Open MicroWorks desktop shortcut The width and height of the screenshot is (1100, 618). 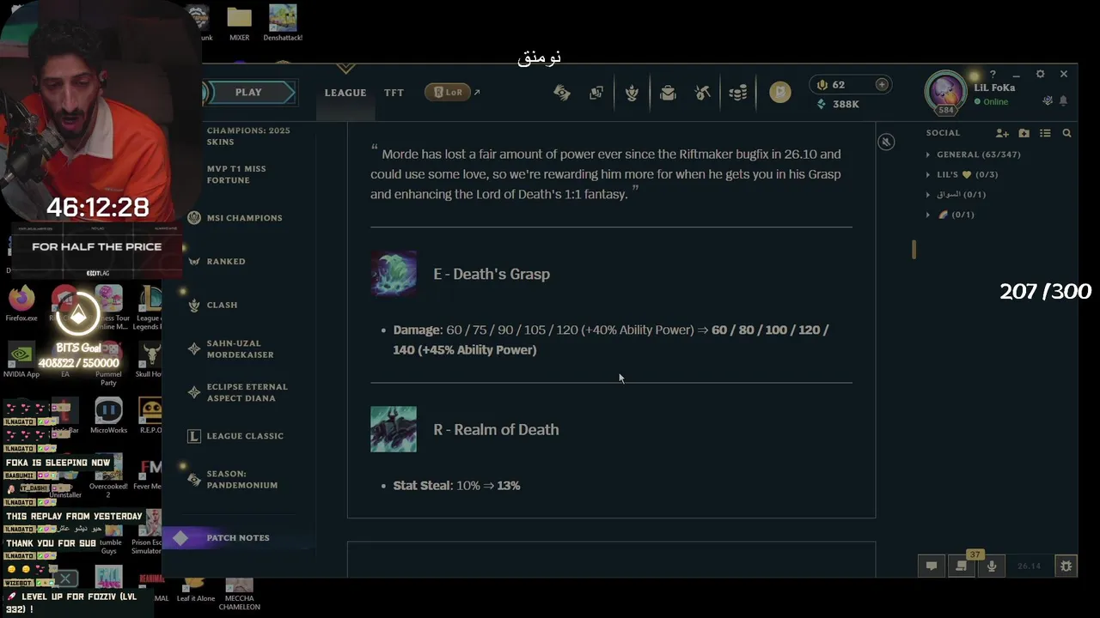(x=108, y=416)
